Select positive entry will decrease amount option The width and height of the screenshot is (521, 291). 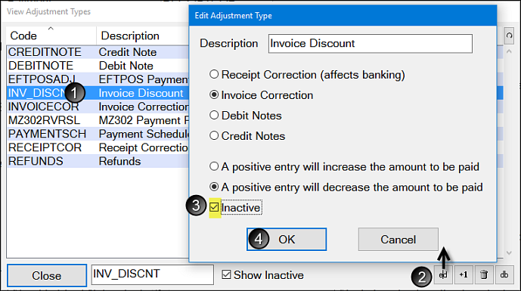click(214, 187)
